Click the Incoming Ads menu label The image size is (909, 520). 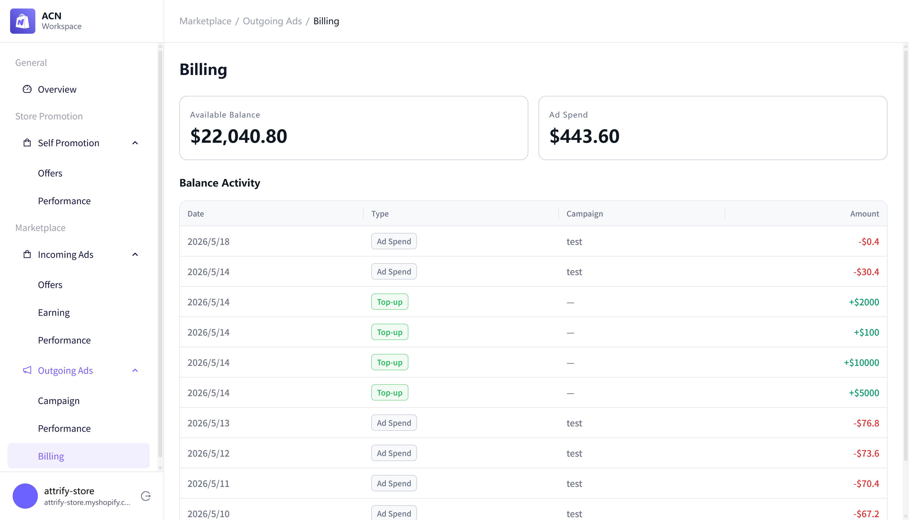pyautogui.click(x=65, y=254)
